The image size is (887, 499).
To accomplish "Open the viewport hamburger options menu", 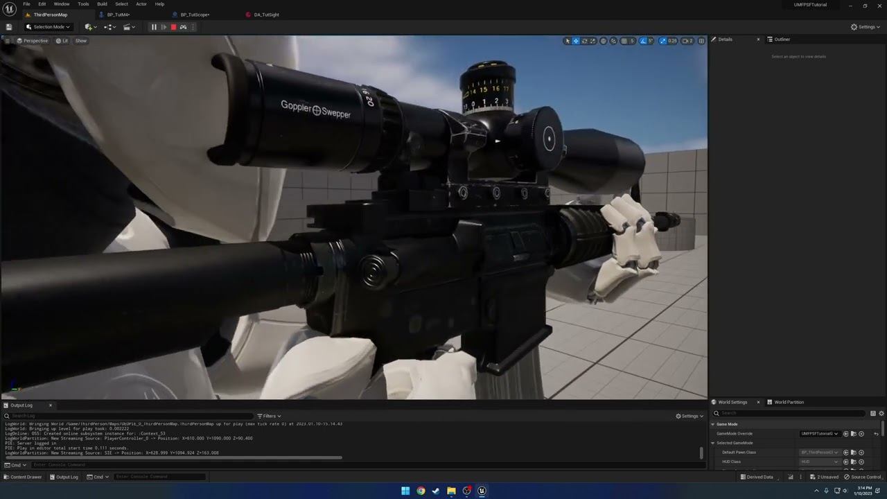I will click(x=8, y=41).
